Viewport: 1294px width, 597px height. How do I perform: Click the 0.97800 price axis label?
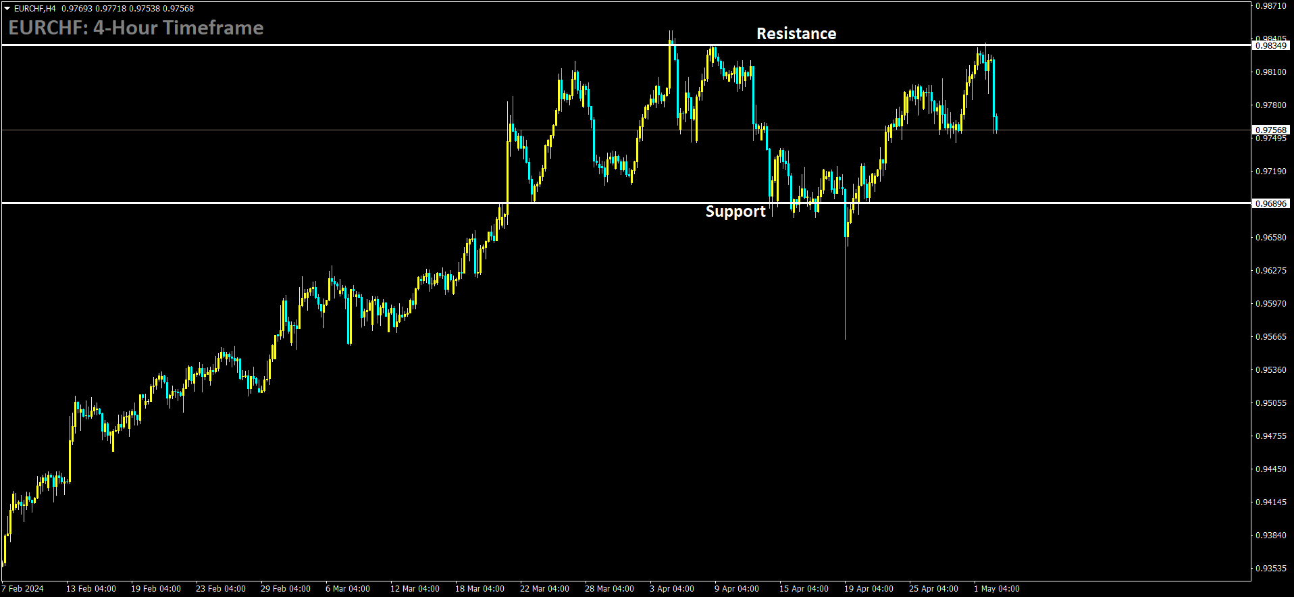[x=1271, y=105]
